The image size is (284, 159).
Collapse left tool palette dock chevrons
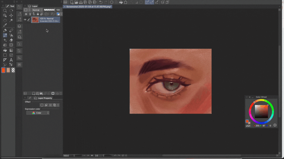pos(2,1)
